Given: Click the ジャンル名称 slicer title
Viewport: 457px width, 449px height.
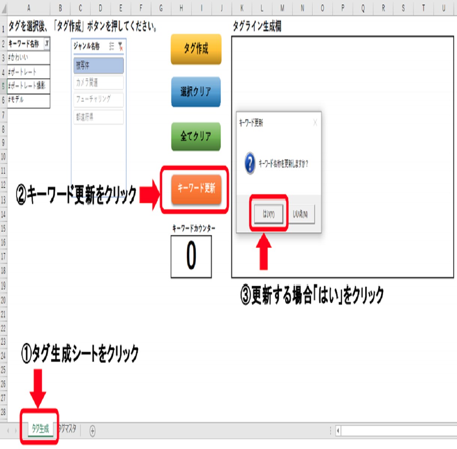Looking at the screenshot, I should [87, 46].
